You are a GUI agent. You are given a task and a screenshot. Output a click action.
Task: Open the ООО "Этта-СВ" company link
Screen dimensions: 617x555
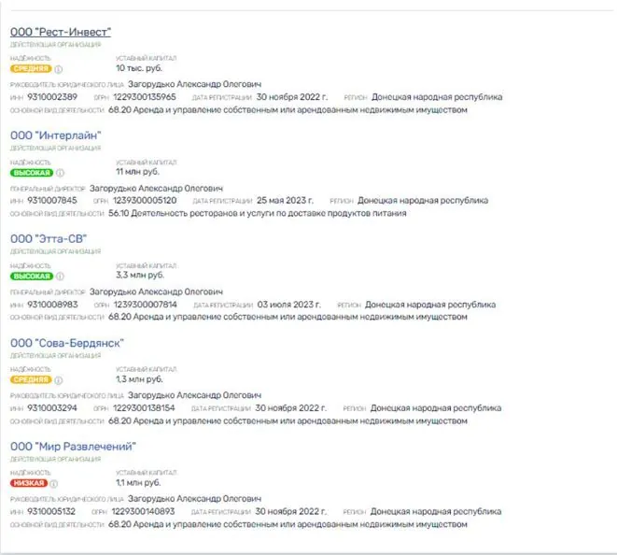click(x=49, y=238)
